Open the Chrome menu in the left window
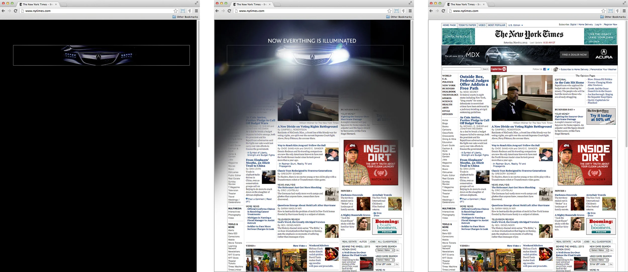The image size is (628, 272). click(x=196, y=11)
